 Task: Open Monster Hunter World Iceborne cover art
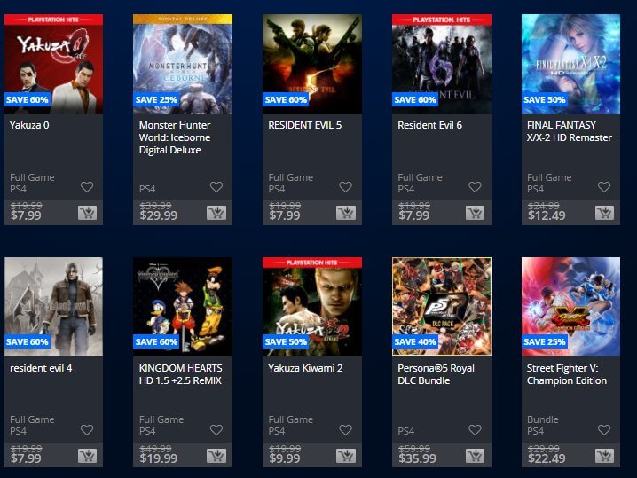183,64
